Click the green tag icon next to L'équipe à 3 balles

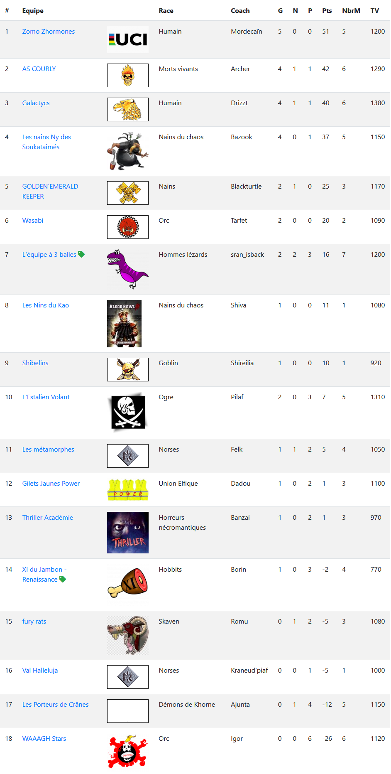tap(81, 254)
